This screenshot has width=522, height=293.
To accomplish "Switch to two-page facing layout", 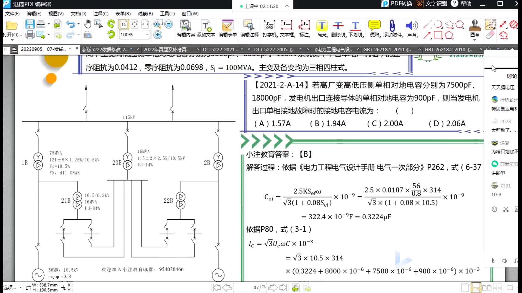I will point(487,288).
